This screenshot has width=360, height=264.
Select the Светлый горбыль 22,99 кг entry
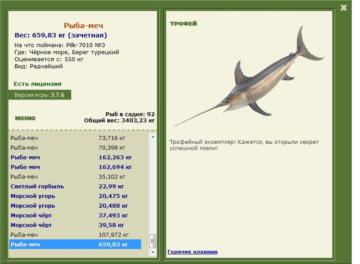tap(75, 187)
